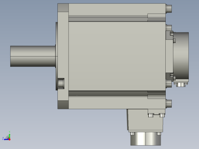Pick the top-right rear bolt head
199x149 pixels.
(x=169, y=9)
